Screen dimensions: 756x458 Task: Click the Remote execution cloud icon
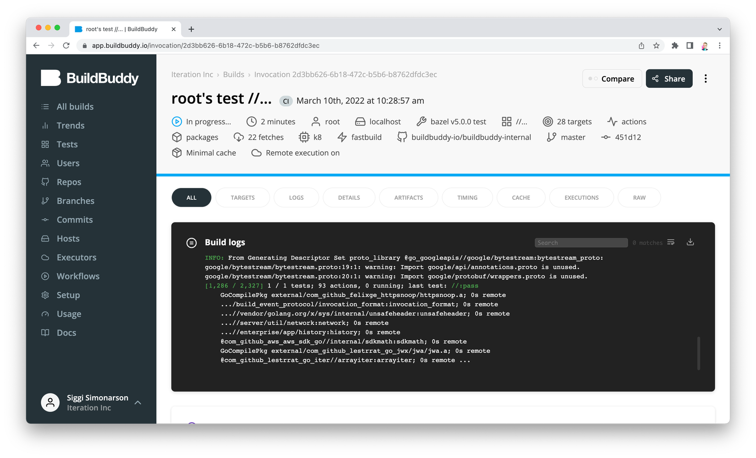pos(257,153)
